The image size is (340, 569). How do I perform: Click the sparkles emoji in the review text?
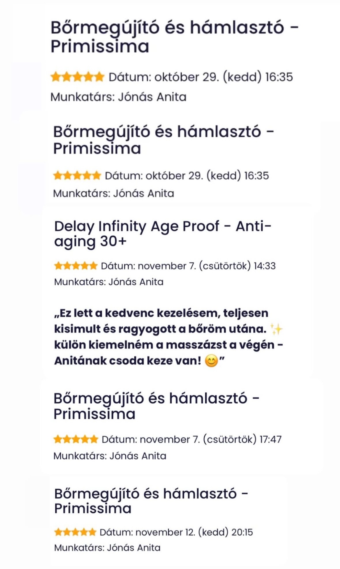pyautogui.click(x=277, y=329)
